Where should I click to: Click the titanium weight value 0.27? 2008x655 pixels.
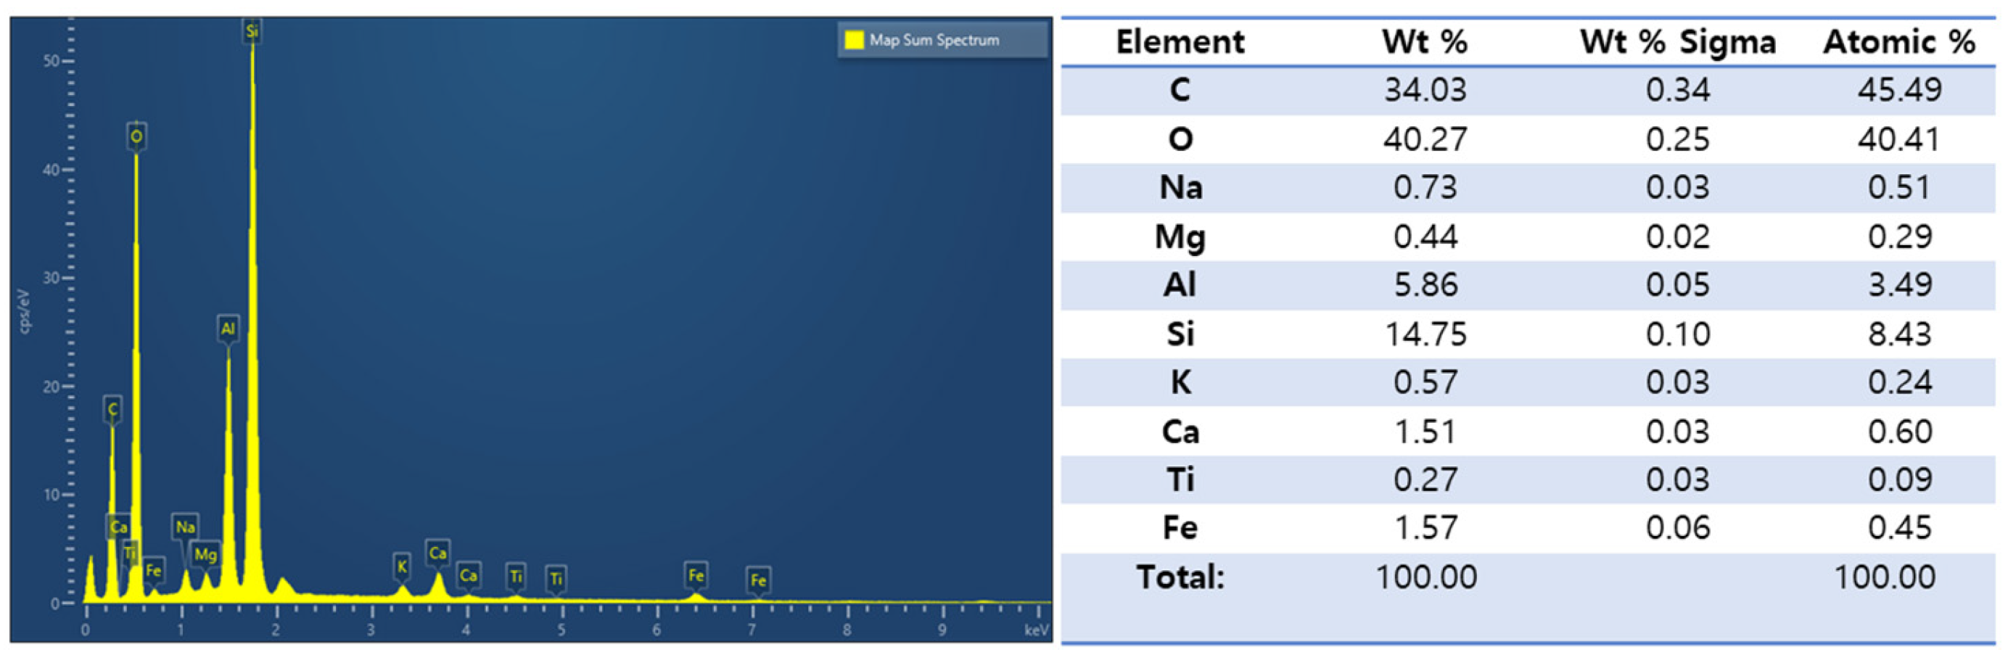click(x=1425, y=479)
